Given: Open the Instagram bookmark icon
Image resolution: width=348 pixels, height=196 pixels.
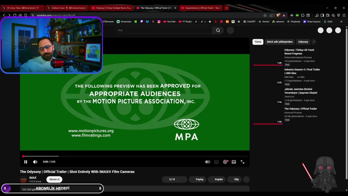Looking at the screenshot, I should (159, 22).
